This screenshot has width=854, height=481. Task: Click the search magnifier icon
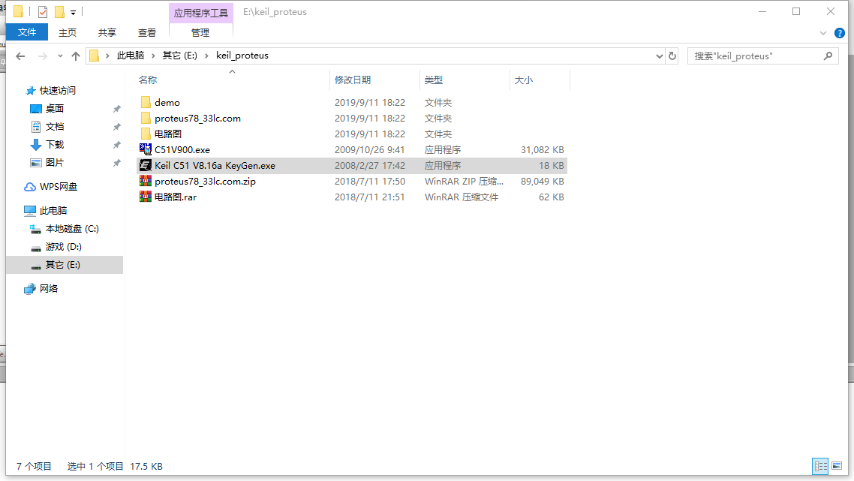click(828, 56)
